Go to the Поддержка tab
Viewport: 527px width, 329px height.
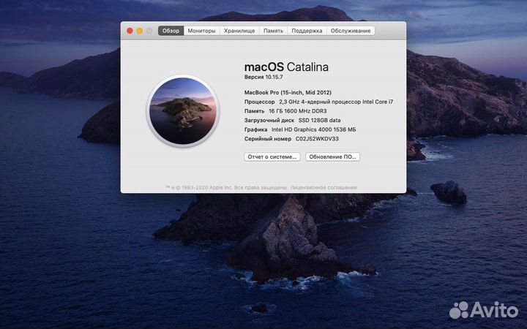click(307, 31)
